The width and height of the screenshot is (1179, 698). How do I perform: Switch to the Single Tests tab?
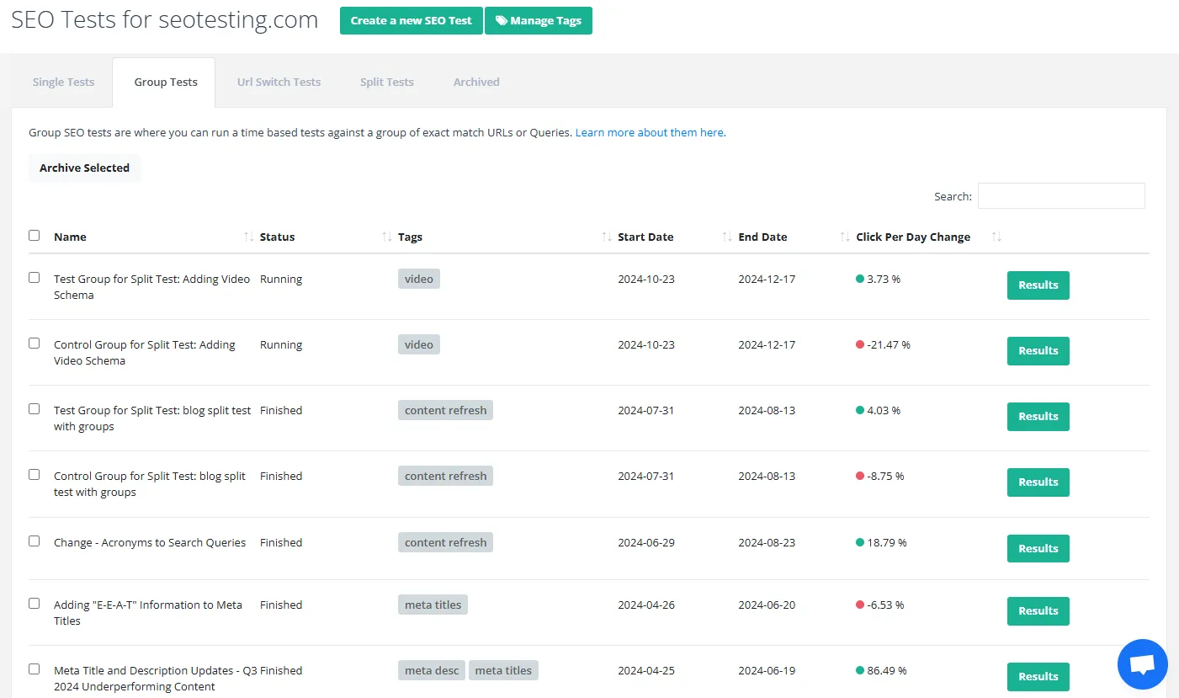click(x=63, y=83)
